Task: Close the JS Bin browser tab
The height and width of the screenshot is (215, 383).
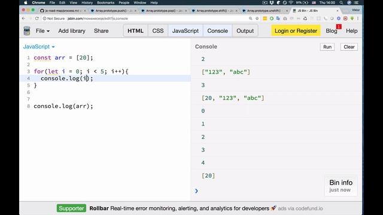Action: pos(338,11)
